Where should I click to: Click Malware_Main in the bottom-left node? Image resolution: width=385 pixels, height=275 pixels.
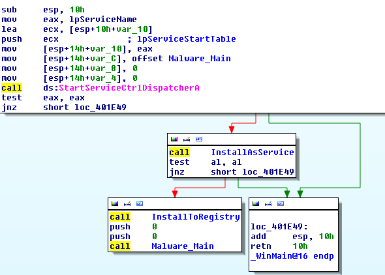pyautogui.click(x=183, y=246)
